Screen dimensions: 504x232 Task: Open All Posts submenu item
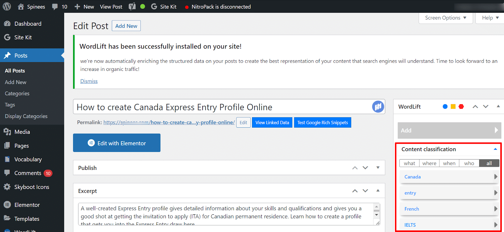tap(15, 71)
